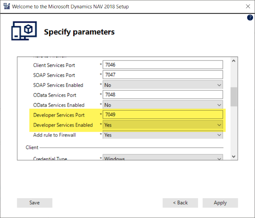The height and width of the screenshot is (218, 255).
Task: Go back with the Back button
Action: tap(180, 203)
